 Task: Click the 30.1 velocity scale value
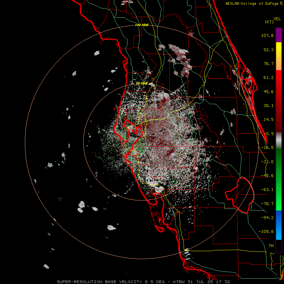pyautogui.click(x=269, y=106)
